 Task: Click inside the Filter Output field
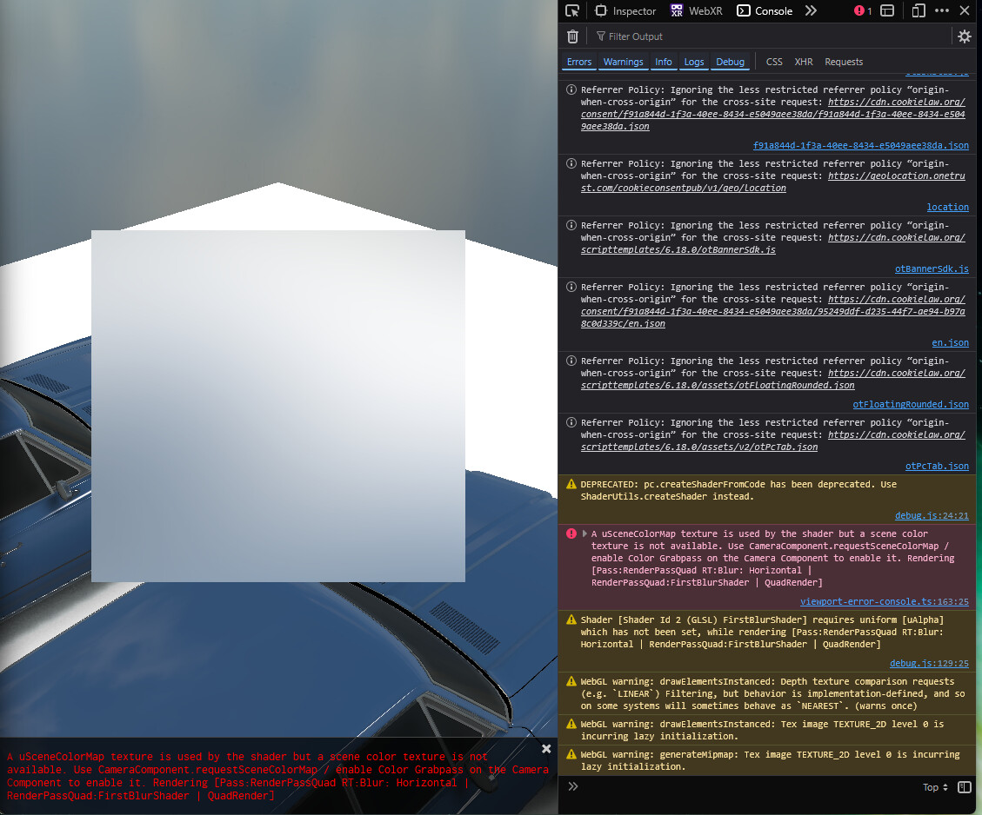(x=661, y=36)
